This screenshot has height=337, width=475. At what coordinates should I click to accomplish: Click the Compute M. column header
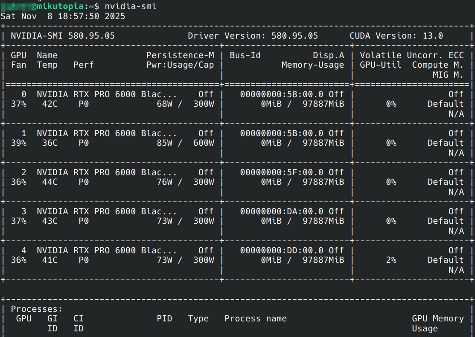coord(437,65)
